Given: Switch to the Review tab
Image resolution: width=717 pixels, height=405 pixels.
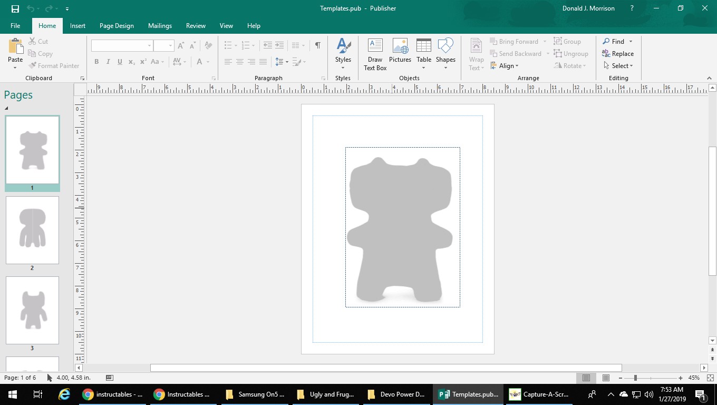Looking at the screenshot, I should pyautogui.click(x=196, y=25).
